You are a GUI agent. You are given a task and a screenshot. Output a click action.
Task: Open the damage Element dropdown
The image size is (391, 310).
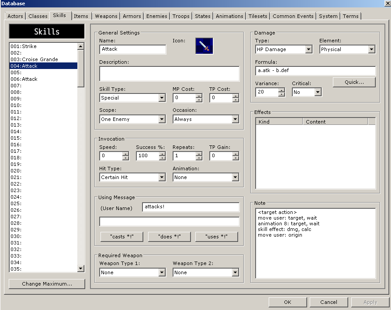[x=371, y=49]
